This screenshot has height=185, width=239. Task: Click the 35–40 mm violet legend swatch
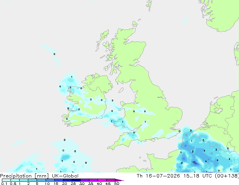(x=93, y=180)
